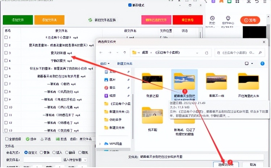
Task: Open the 组织 organize dropdown menu
Action: click(x=105, y=64)
